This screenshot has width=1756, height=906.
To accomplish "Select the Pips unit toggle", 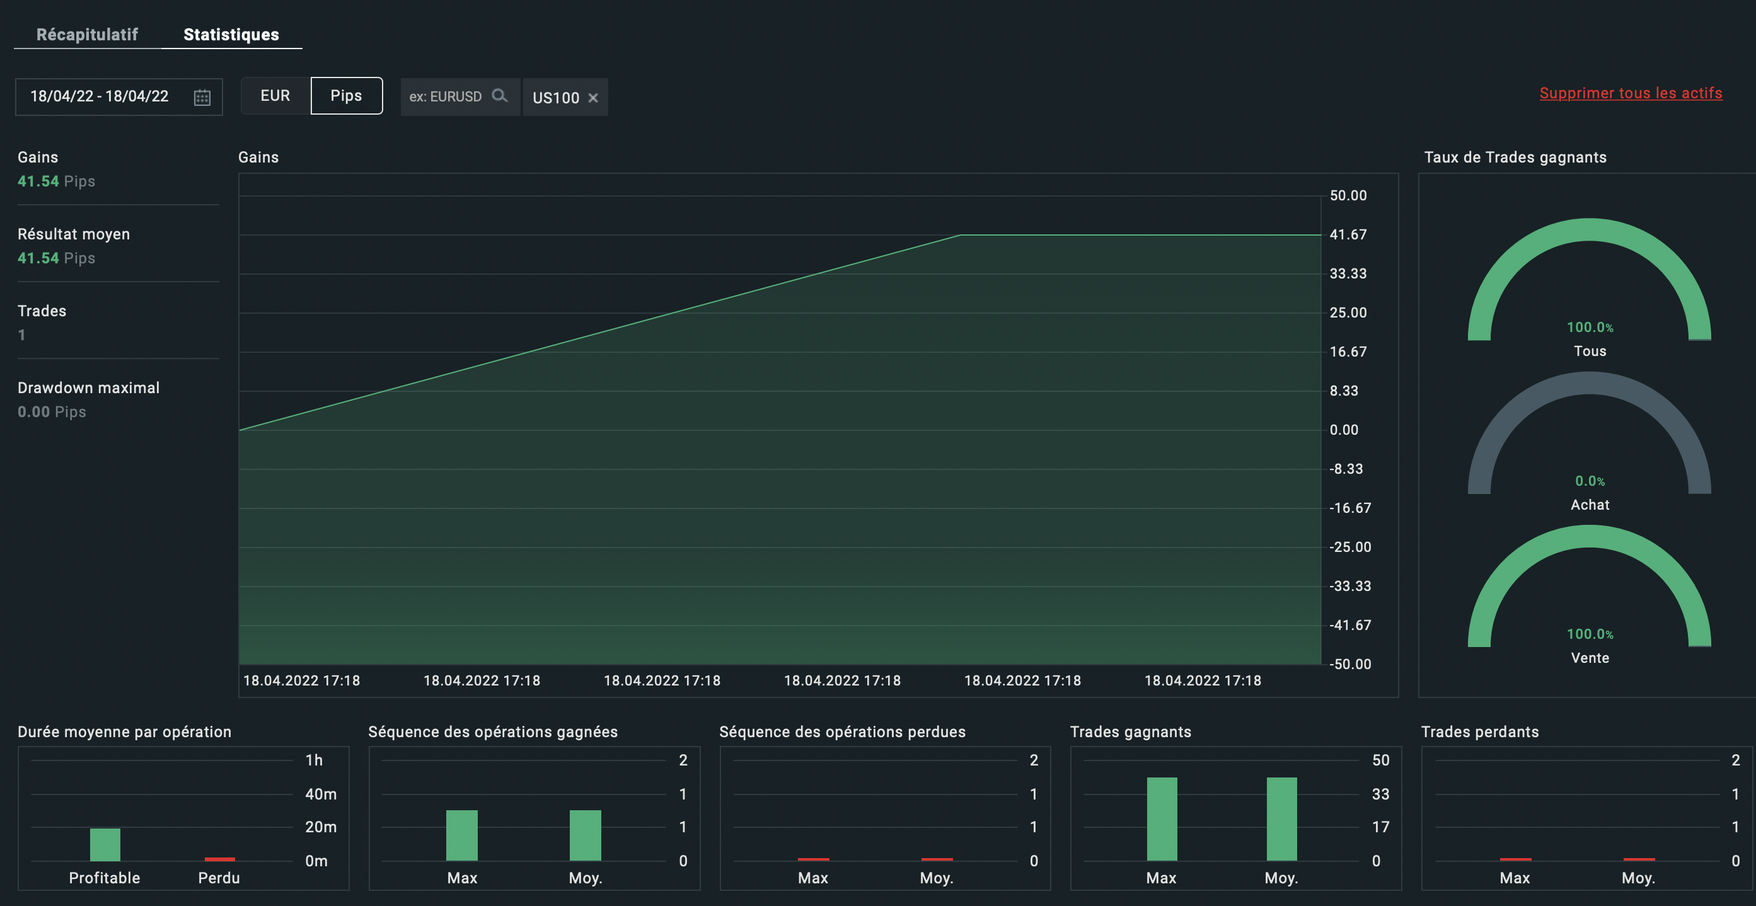I will pyautogui.click(x=346, y=96).
